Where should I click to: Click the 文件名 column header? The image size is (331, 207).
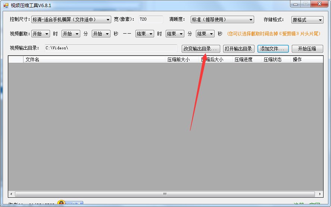(x=94, y=59)
